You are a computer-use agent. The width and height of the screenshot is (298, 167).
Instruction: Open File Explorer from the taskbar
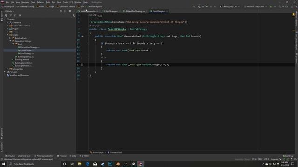point(80,164)
